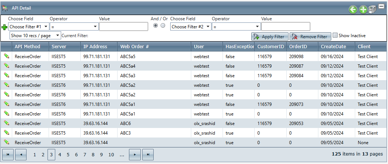This screenshot has height=164, width=388.
Task: Click edit pencil for ABC6 row
Action: click(6, 123)
